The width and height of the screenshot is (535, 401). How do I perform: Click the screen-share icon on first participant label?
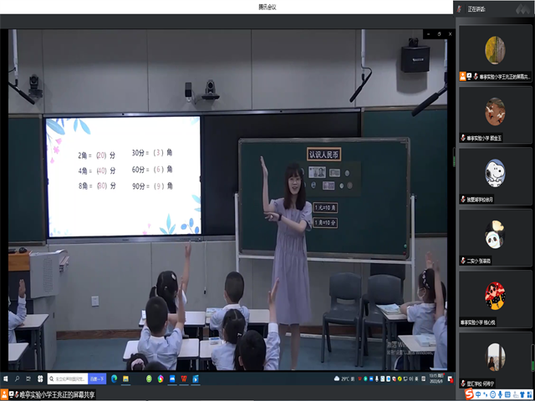(x=470, y=76)
